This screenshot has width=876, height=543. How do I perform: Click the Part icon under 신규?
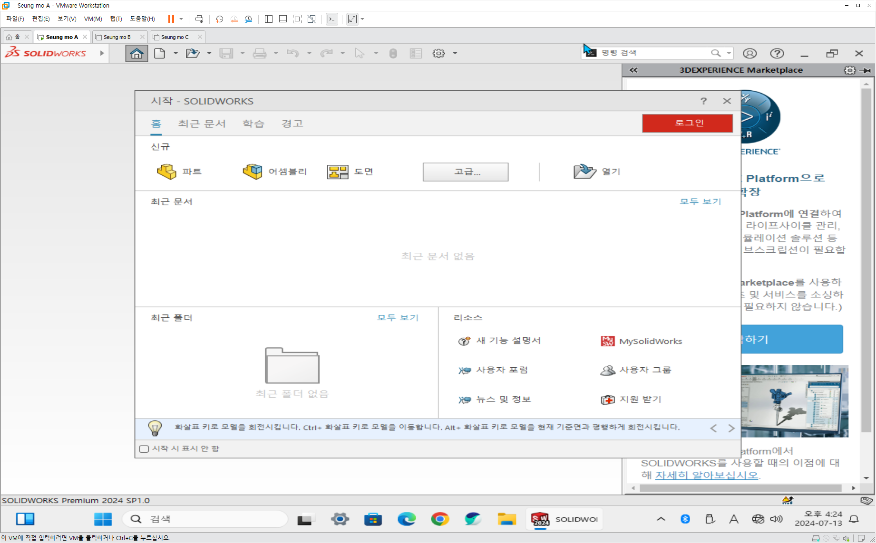(166, 171)
